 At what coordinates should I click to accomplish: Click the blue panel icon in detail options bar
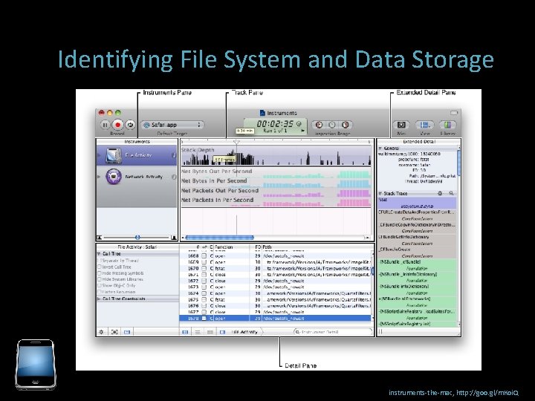point(127,332)
